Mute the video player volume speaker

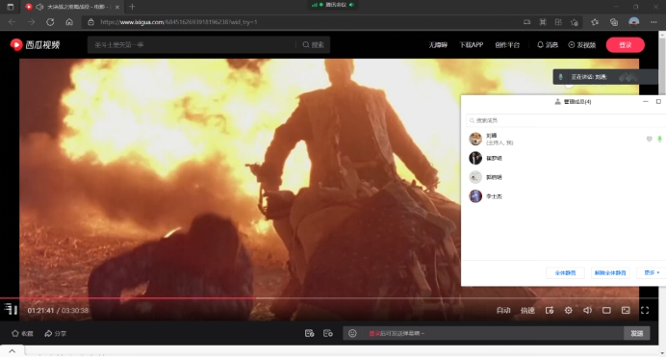click(587, 311)
